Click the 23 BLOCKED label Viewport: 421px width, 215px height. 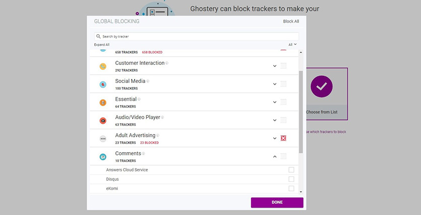(x=150, y=143)
